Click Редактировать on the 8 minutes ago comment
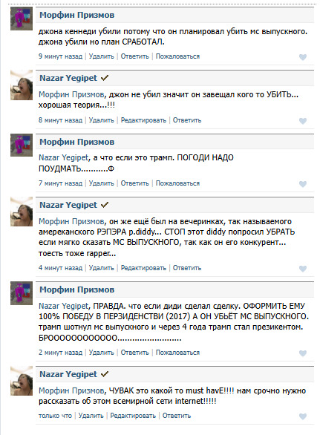Screen dimensions: 320x435 (x=143, y=120)
